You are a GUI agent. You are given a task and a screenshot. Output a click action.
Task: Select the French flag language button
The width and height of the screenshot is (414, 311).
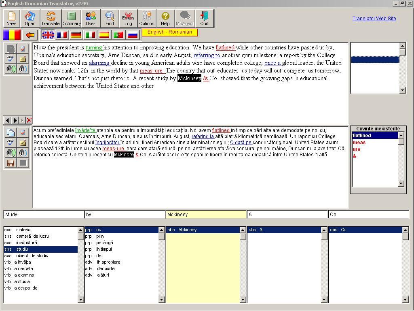(x=61, y=35)
